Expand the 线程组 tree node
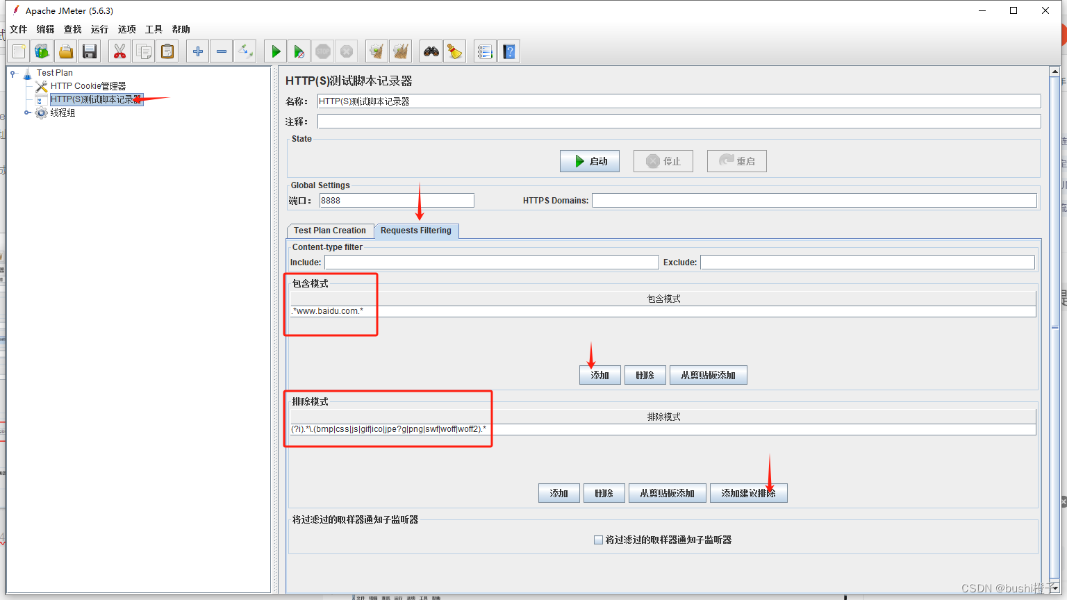The image size is (1067, 600). [x=28, y=112]
